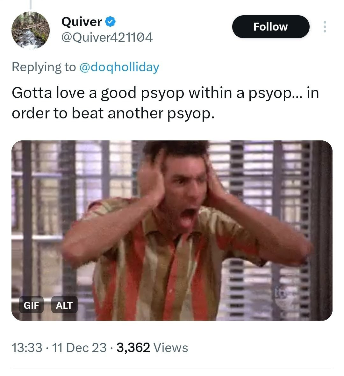Open the @Quiver421104 handle
The height and width of the screenshot is (376, 344).
tap(107, 37)
